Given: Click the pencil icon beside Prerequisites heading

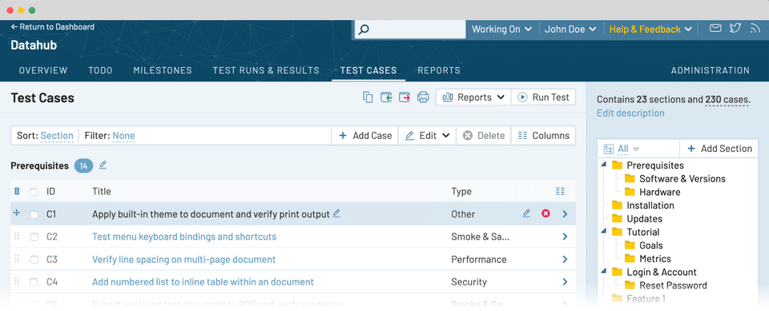Looking at the screenshot, I should pyautogui.click(x=103, y=165).
